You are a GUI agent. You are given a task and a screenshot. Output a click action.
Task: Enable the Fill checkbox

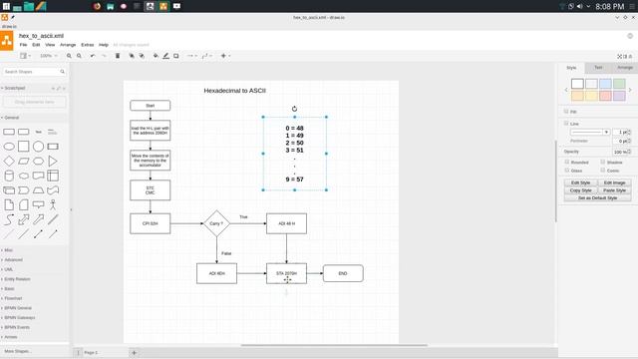pos(566,111)
